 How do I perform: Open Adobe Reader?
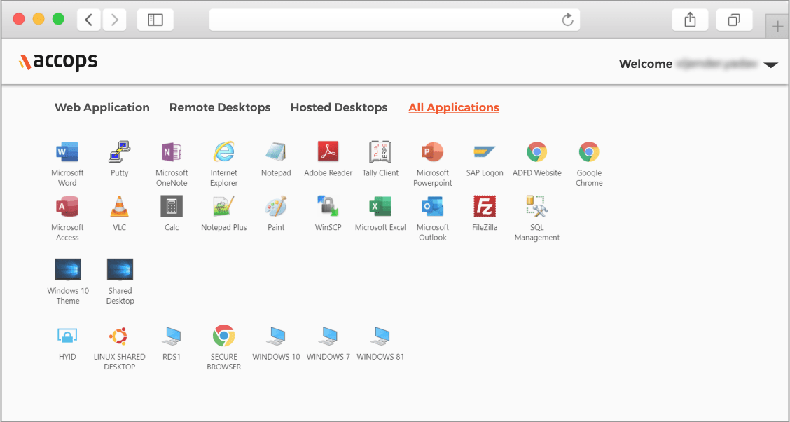point(328,153)
